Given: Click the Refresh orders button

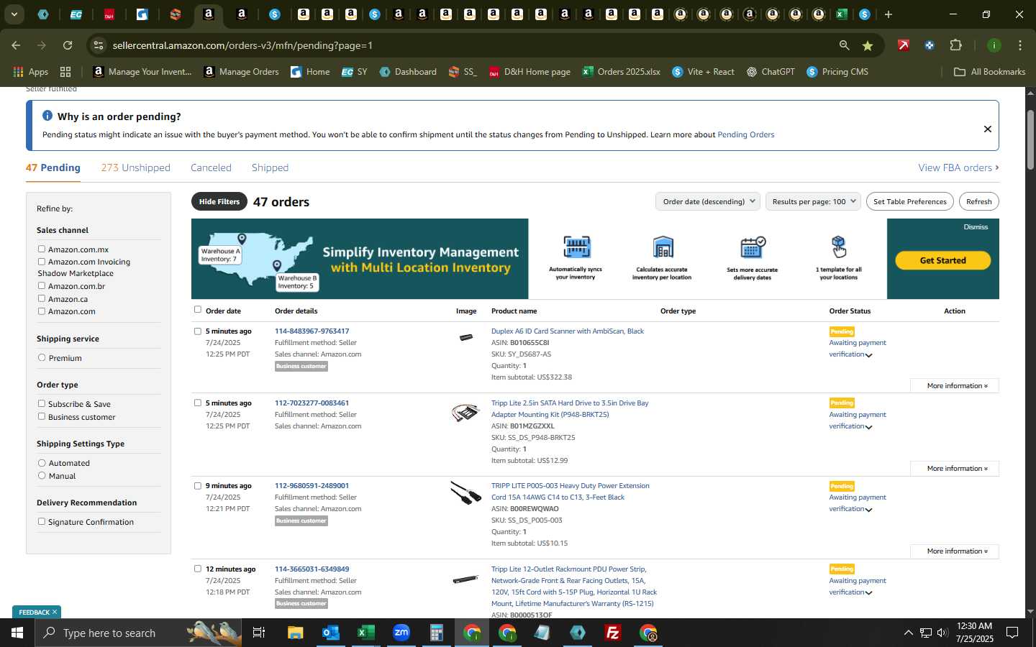Looking at the screenshot, I should coord(978,201).
